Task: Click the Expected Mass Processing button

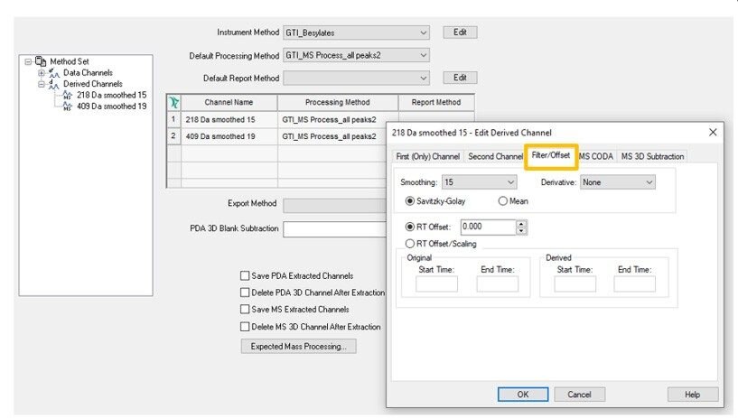Action: point(298,347)
